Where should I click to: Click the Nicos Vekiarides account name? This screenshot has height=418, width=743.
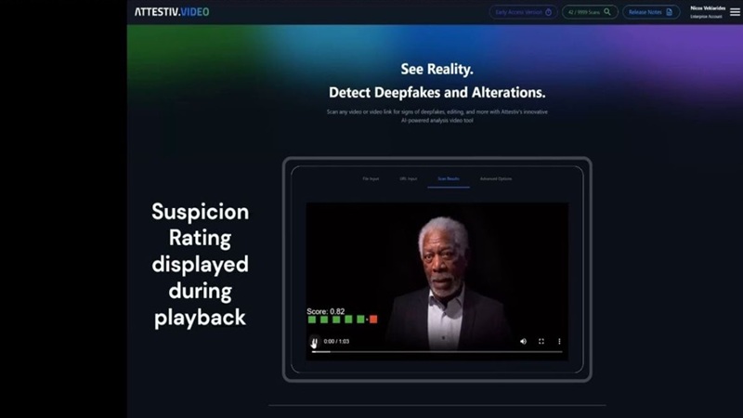708,8
